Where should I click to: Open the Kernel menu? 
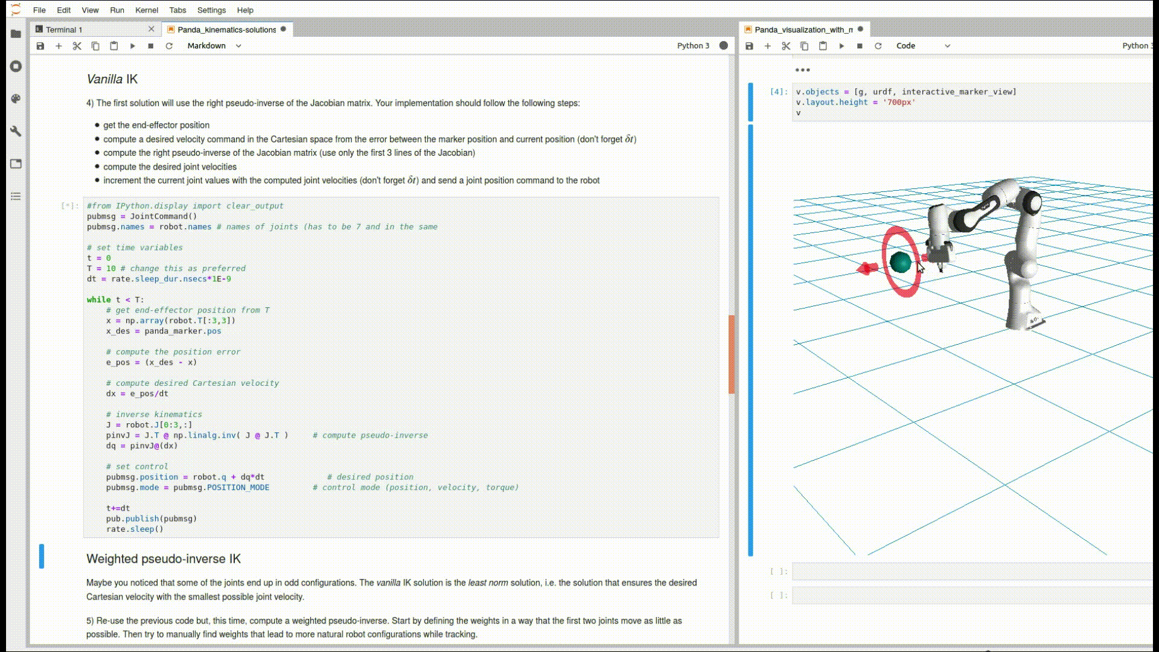click(x=146, y=10)
